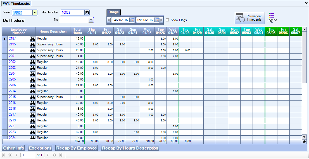Open the Exceptions tab
Screen dimensions: 309x159
click(x=40, y=148)
